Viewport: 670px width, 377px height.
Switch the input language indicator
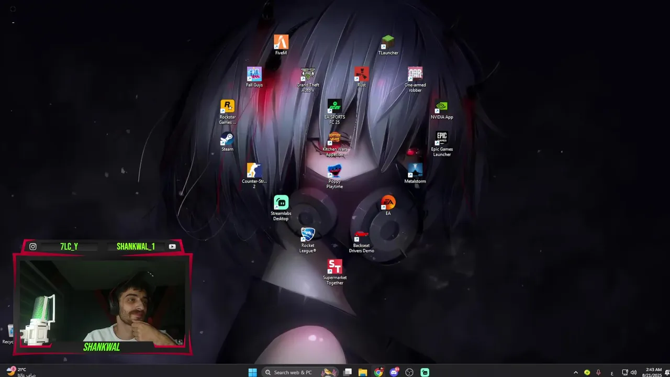(612, 372)
